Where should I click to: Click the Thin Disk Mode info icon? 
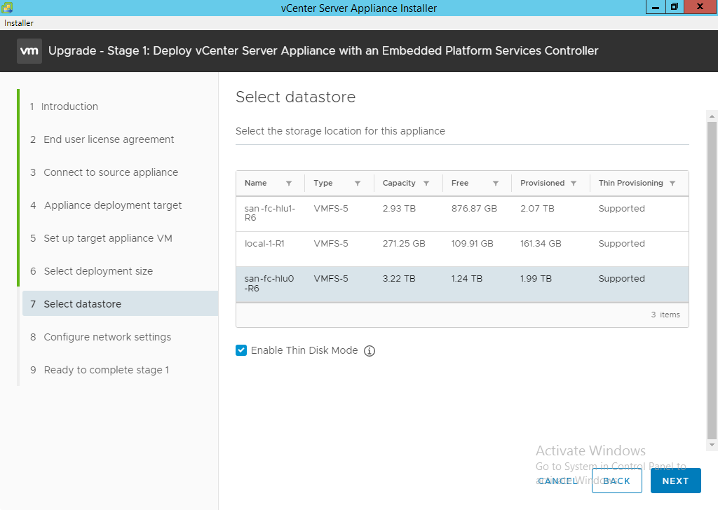click(370, 351)
